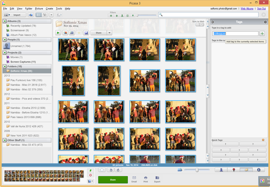270x187 pixels.
Task: Open the Folder menu
Action: (29, 9)
